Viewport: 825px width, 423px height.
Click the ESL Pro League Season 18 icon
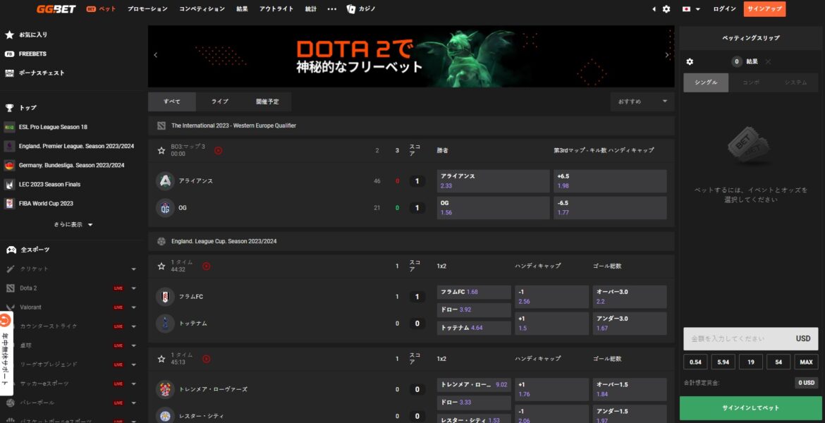click(9, 127)
